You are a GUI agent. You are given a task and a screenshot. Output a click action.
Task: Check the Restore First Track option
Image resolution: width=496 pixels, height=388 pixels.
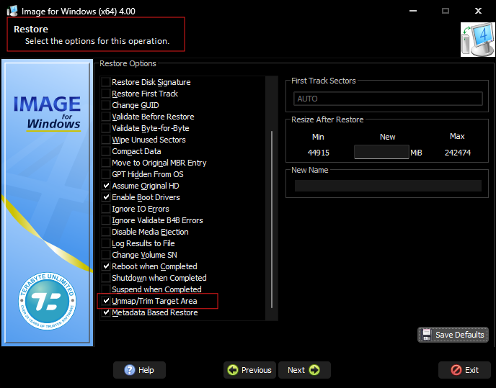pos(106,94)
